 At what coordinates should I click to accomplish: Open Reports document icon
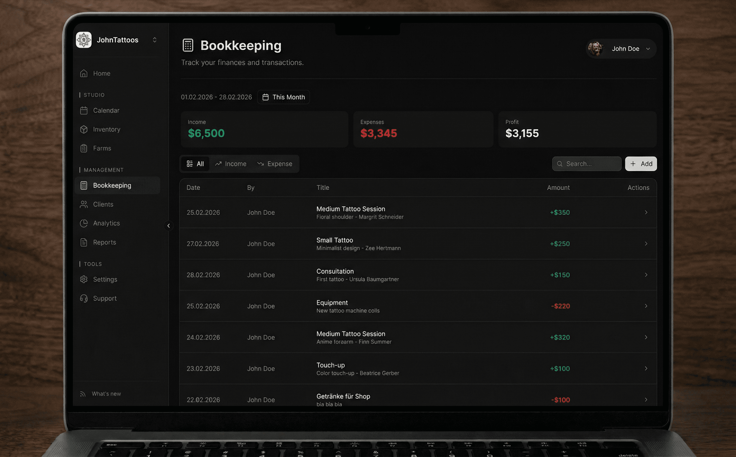pos(84,243)
